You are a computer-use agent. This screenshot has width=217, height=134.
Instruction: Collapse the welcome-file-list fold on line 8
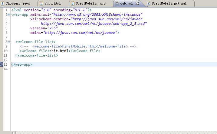click(9, 42)
